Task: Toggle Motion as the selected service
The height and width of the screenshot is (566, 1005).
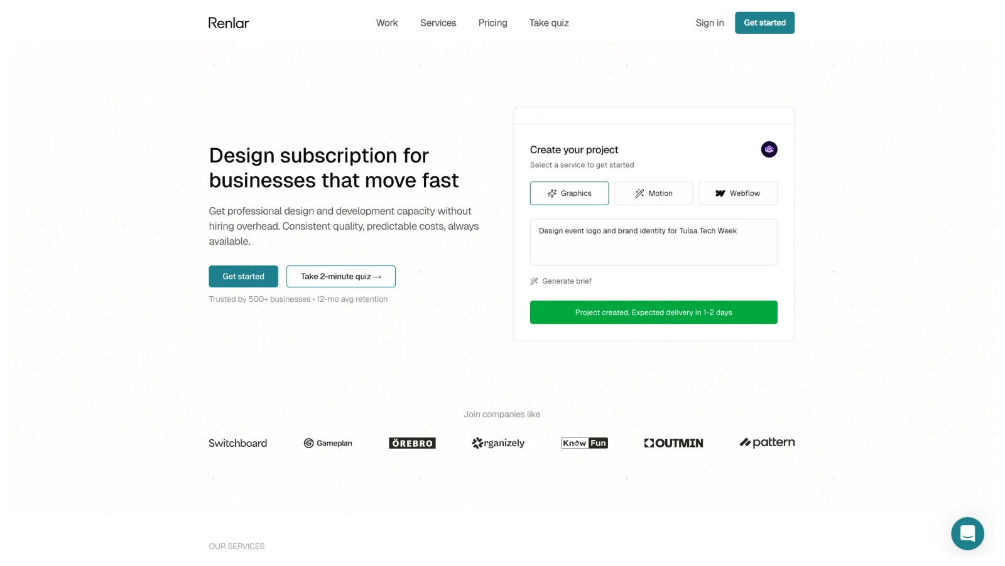Action: [653, 193]
